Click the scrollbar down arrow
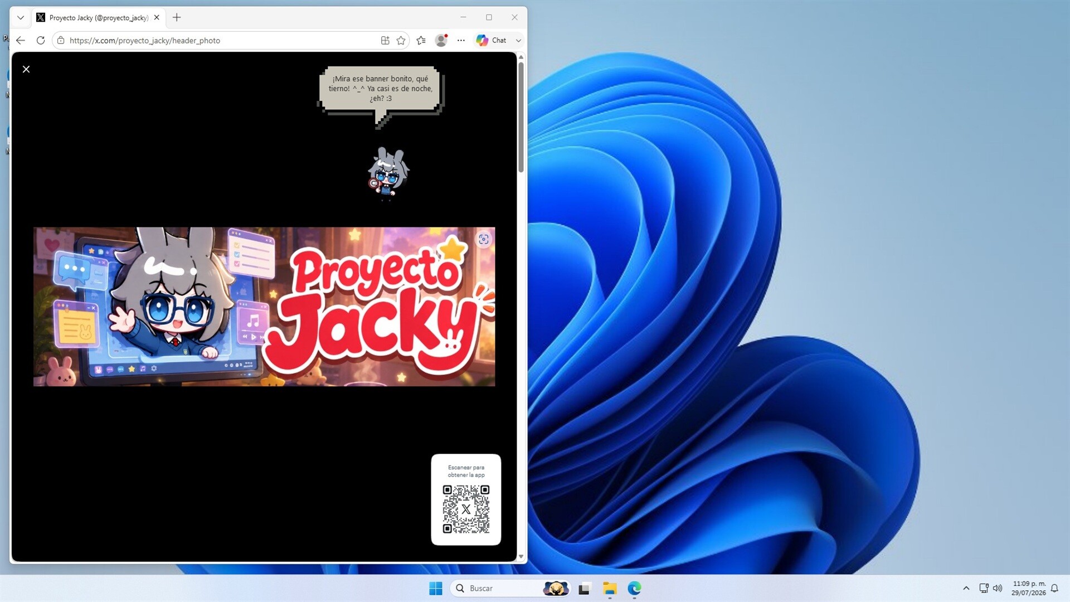The height and width of the screenshot is (602, 1070). tap(521, 556)
